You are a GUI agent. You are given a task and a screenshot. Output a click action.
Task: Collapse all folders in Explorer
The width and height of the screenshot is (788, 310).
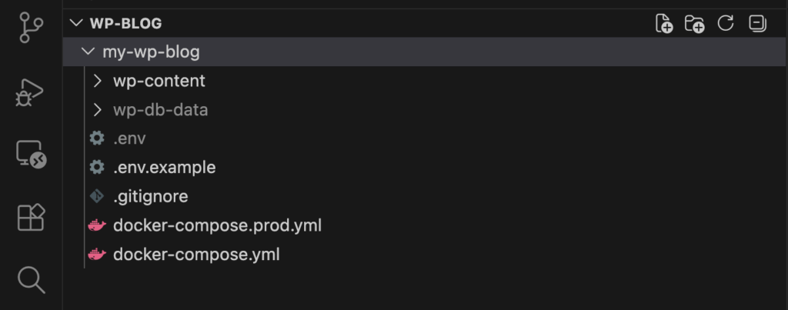tap(757, 24)
